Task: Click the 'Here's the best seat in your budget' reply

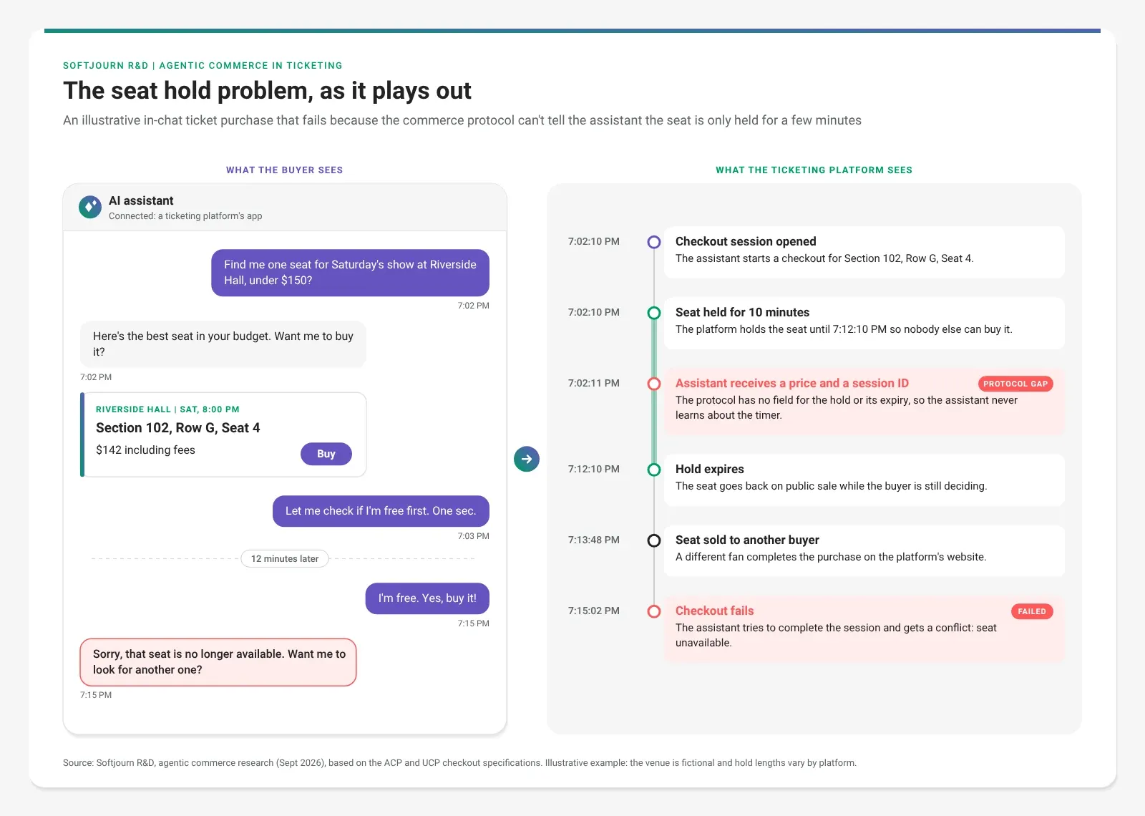Action: 223,344
